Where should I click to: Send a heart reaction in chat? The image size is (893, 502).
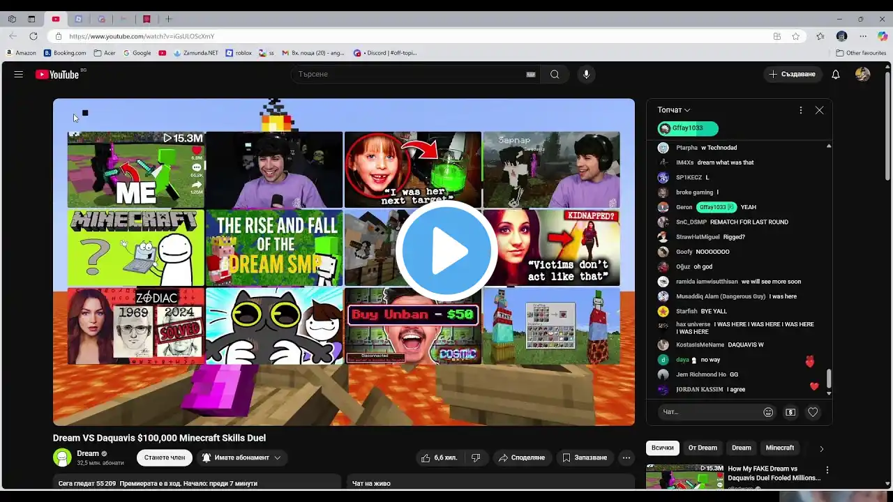tap(813, 412)
